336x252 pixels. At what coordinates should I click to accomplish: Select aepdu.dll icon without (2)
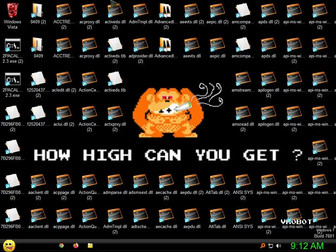pyautogui.click(x=192, y=215)
